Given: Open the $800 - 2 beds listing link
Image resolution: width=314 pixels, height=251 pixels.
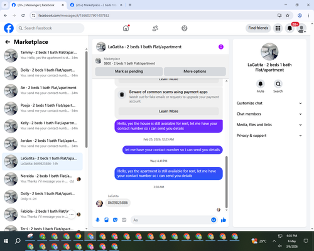Looking at the screenshot, I should 129,63.
